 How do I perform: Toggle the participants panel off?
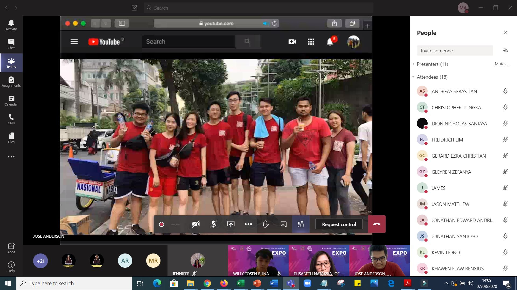click(x=301, y=224)
